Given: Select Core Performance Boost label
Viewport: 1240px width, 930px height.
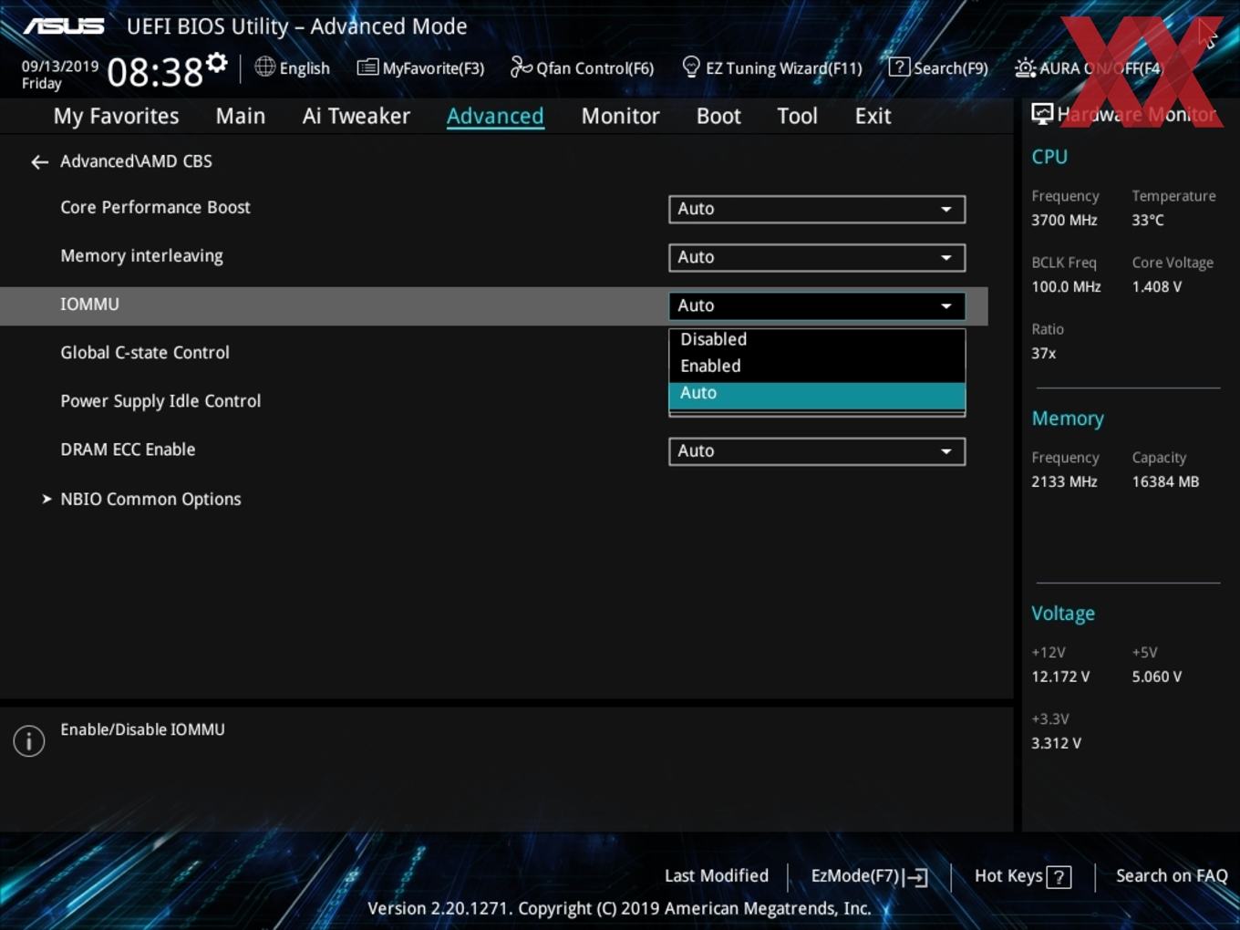Looking at the screenshot, I should point(155,207).
